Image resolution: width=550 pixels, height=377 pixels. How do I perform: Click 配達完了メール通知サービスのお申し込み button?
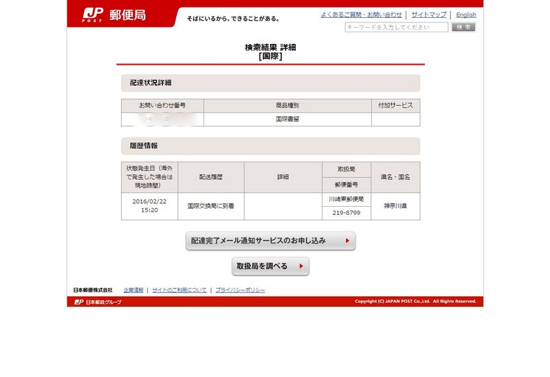point(270,241)
